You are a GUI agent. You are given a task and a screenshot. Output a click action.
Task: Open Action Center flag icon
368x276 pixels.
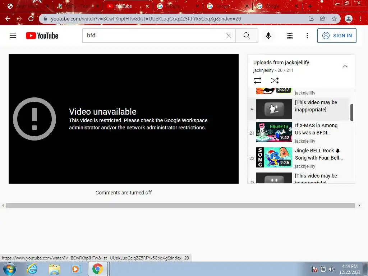pos(314,269)
